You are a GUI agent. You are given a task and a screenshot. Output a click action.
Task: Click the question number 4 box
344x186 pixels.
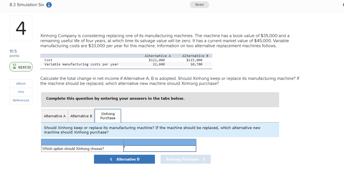(x=21, y=28)
